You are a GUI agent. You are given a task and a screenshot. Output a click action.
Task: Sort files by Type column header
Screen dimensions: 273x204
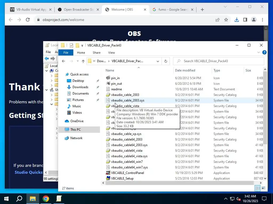click(x=217, y=70)
